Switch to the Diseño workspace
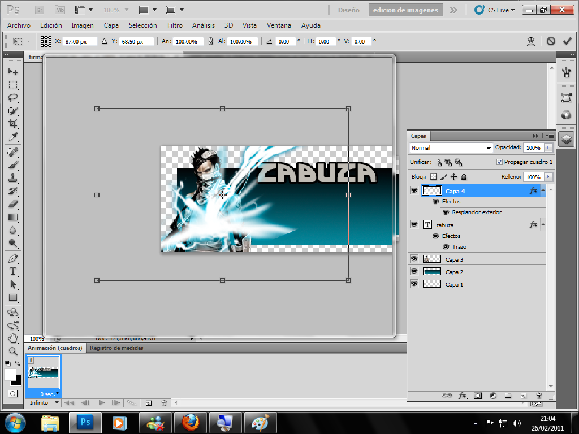The width and height of the screenshot is (579, 434). [348, 10]
